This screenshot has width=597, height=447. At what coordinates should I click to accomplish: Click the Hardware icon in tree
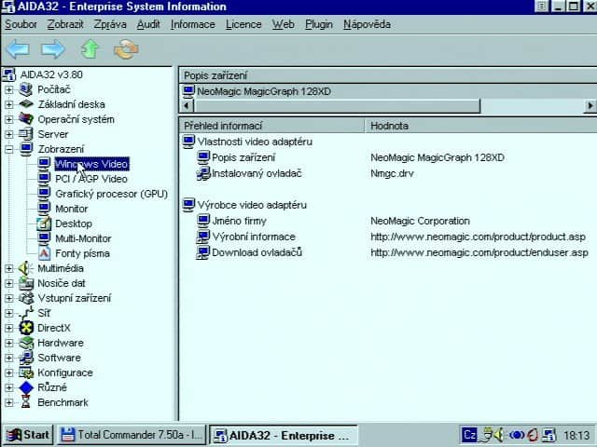(26, 343)
